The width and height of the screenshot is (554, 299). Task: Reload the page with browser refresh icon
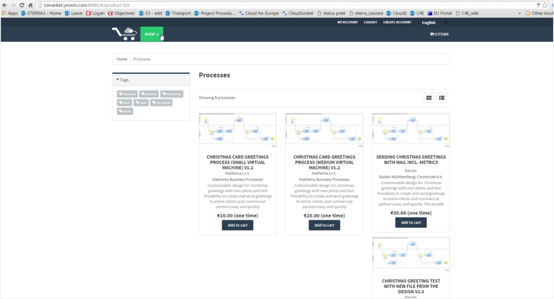click(x=21, y=5)
